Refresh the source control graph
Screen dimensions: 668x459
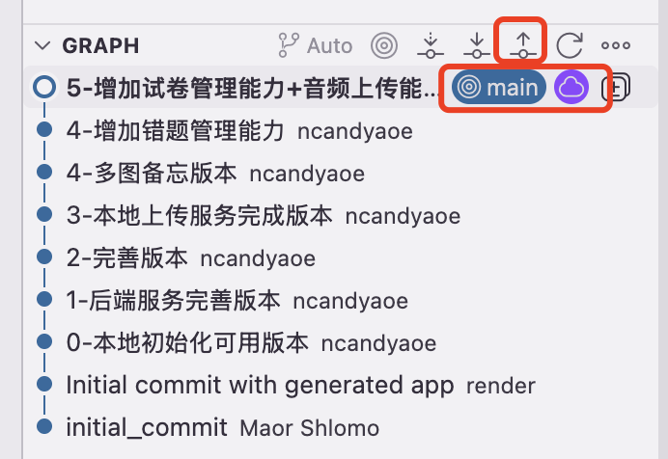click(570, 45)
